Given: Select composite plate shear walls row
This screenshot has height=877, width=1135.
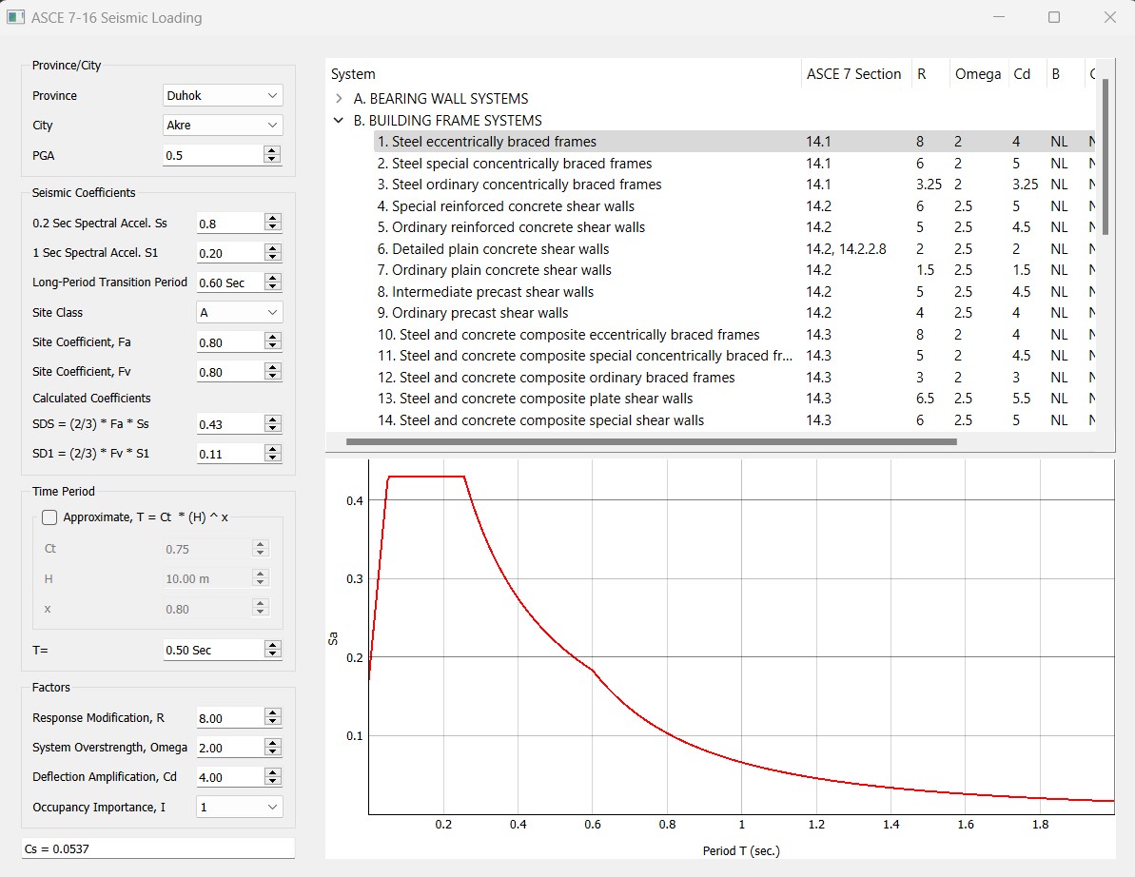Looking at the screenshot, I should tap(734, 399).
